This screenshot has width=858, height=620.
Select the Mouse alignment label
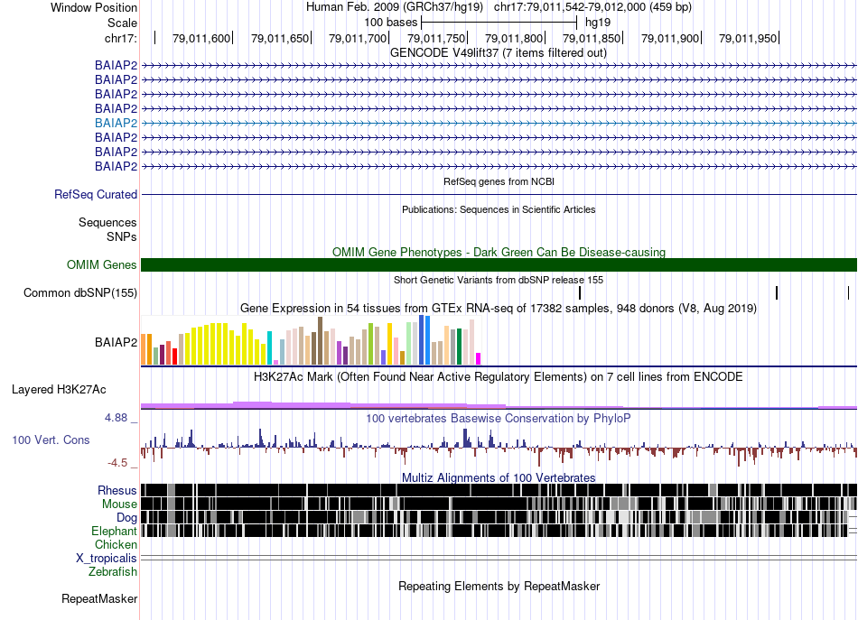[119, 504]
